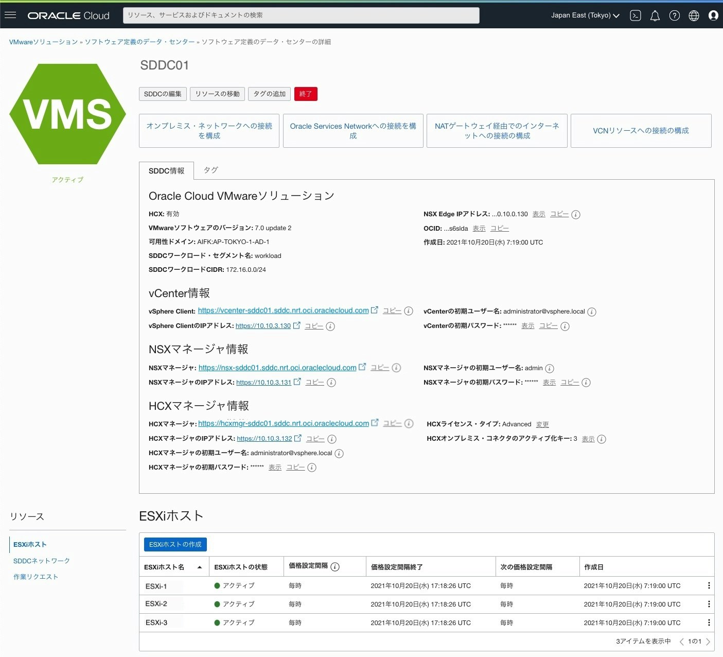Viewport: 723px width, 657px height.
Task: Open the help question mark icon
Action: coord(675,15)
